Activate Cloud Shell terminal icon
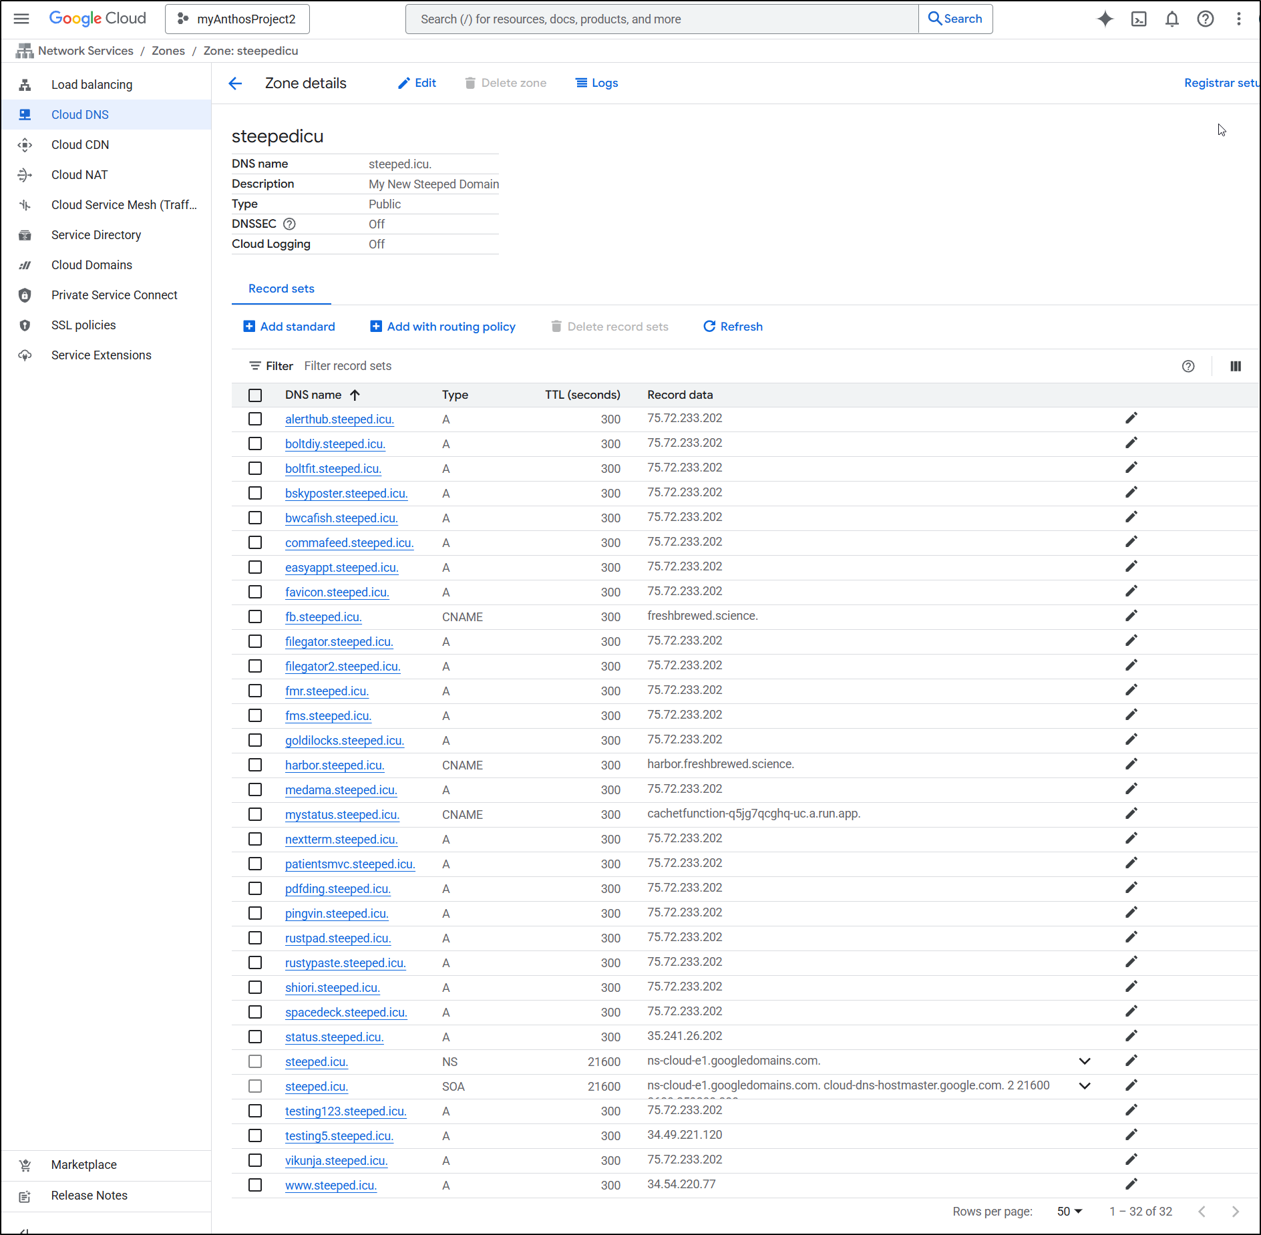The image size is (1261, 1235). click(x=1139, y=19)
